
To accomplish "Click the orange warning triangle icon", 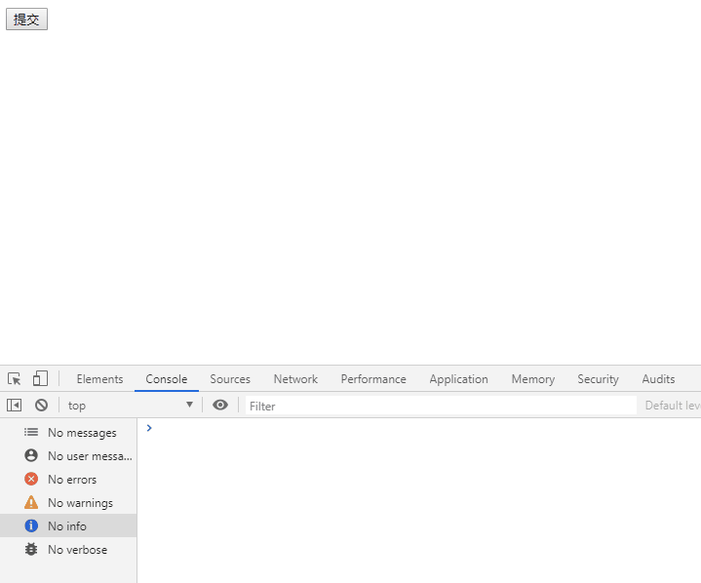I will click(x=31, y=502).
